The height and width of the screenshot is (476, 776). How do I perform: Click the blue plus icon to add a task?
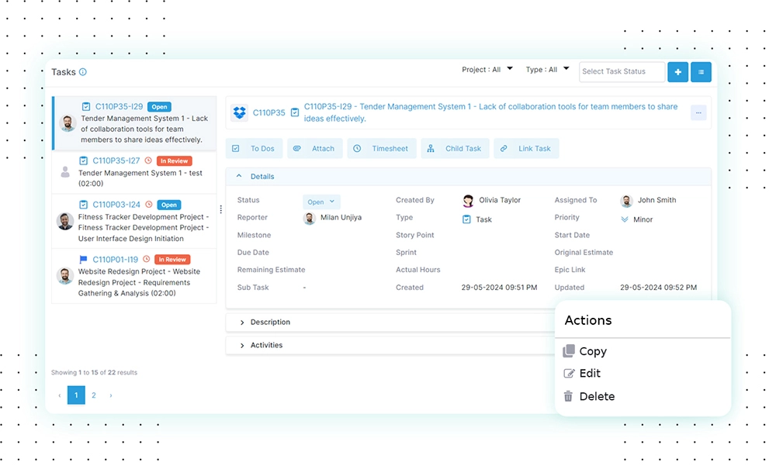pos(677,71)
